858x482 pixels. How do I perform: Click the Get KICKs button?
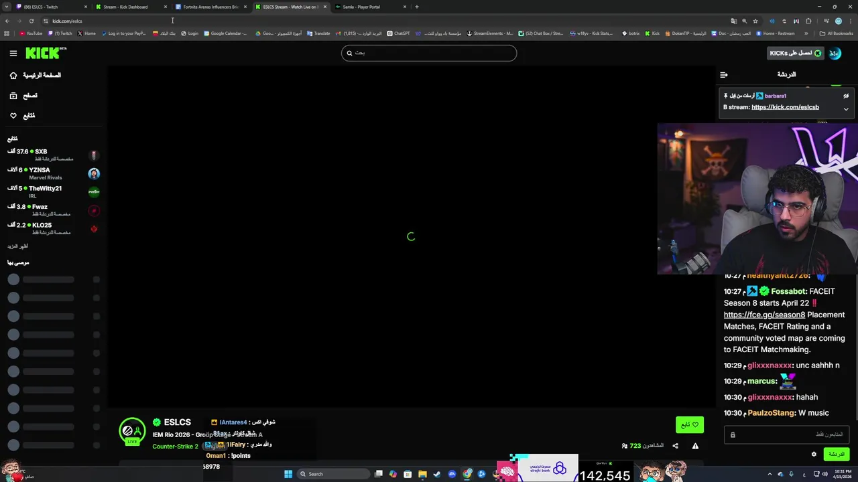point(795,54)
